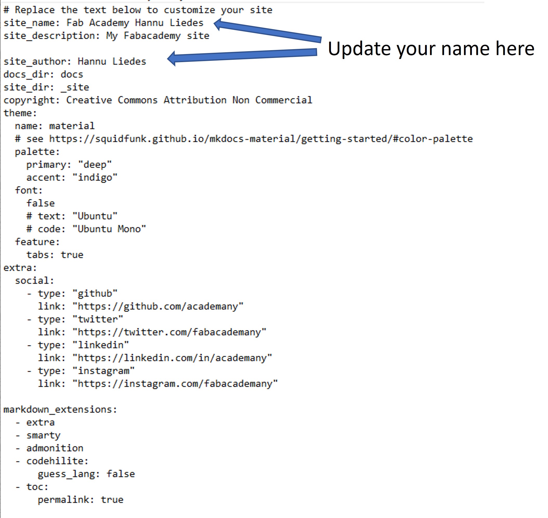Image resolution: width=548 pixels, height=518 pixels.
Task: Click the line "site_description: My Fabacademy site"
Action: [x=106, y=36]
